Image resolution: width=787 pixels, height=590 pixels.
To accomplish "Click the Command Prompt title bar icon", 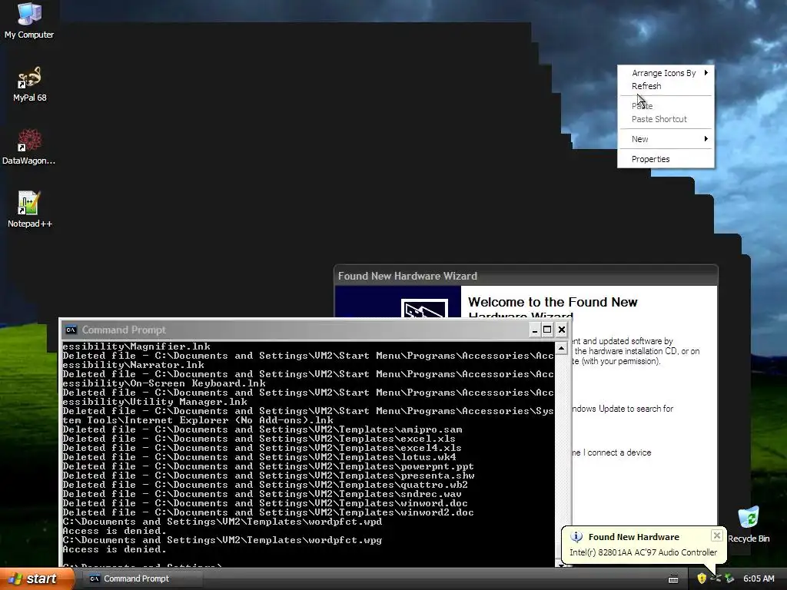I will point(71,330).
